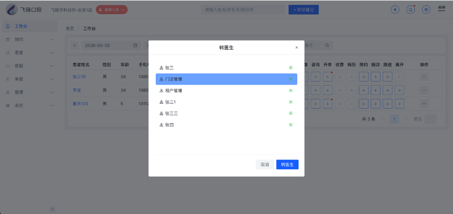This screenshot has width=453, height=214.
Task: Click the 操作 column header
Action: [424, 65]
